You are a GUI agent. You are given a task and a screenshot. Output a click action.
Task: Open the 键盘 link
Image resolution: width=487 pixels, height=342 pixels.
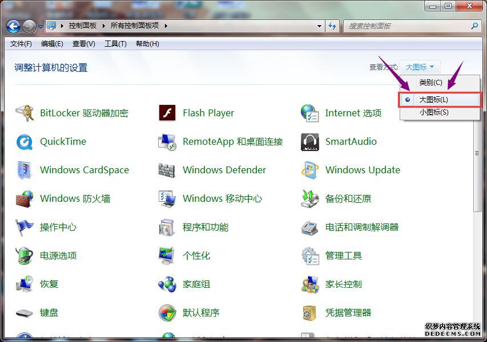pyautogui.click(x=49, y=313)
